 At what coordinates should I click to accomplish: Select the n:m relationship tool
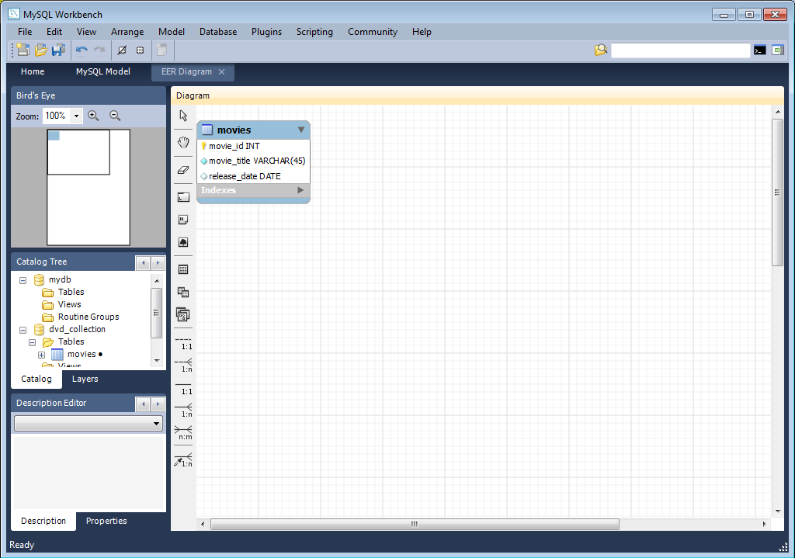coord(183,433)
